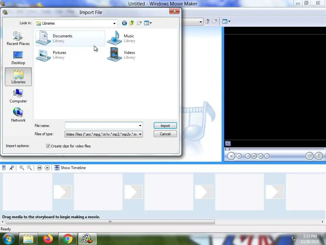
Task: Expand the Look in dropdown
Action: [x=114, y=23]
